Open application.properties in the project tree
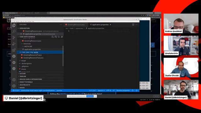This screenshot has width=201, height=113. coord(32,49)
